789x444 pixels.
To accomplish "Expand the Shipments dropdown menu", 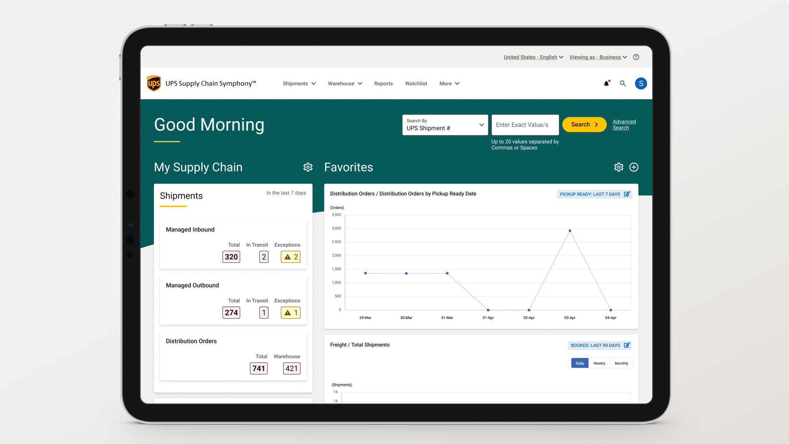I will pyautogui.click(x=298, y=83).
